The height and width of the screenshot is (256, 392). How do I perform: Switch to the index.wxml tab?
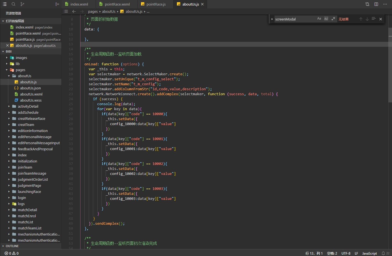click(79, 4)
